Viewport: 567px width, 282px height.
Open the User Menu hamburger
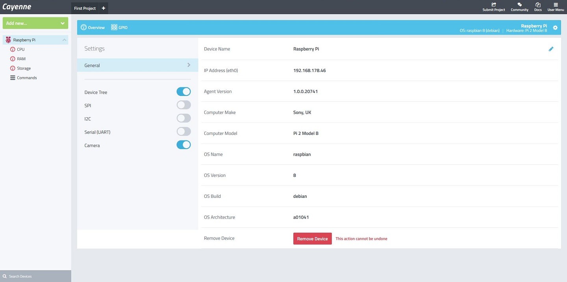point(556,7)
